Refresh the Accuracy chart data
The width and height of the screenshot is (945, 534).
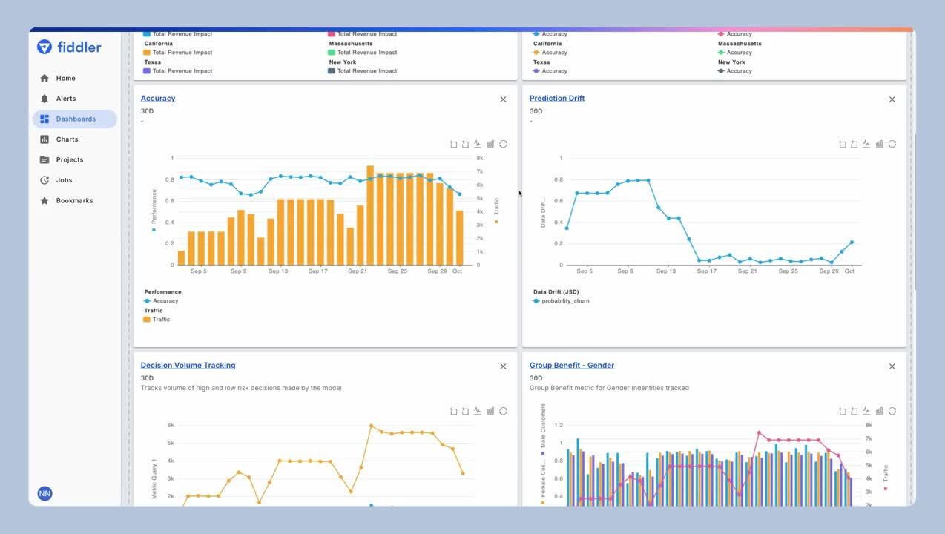(503, 144)
